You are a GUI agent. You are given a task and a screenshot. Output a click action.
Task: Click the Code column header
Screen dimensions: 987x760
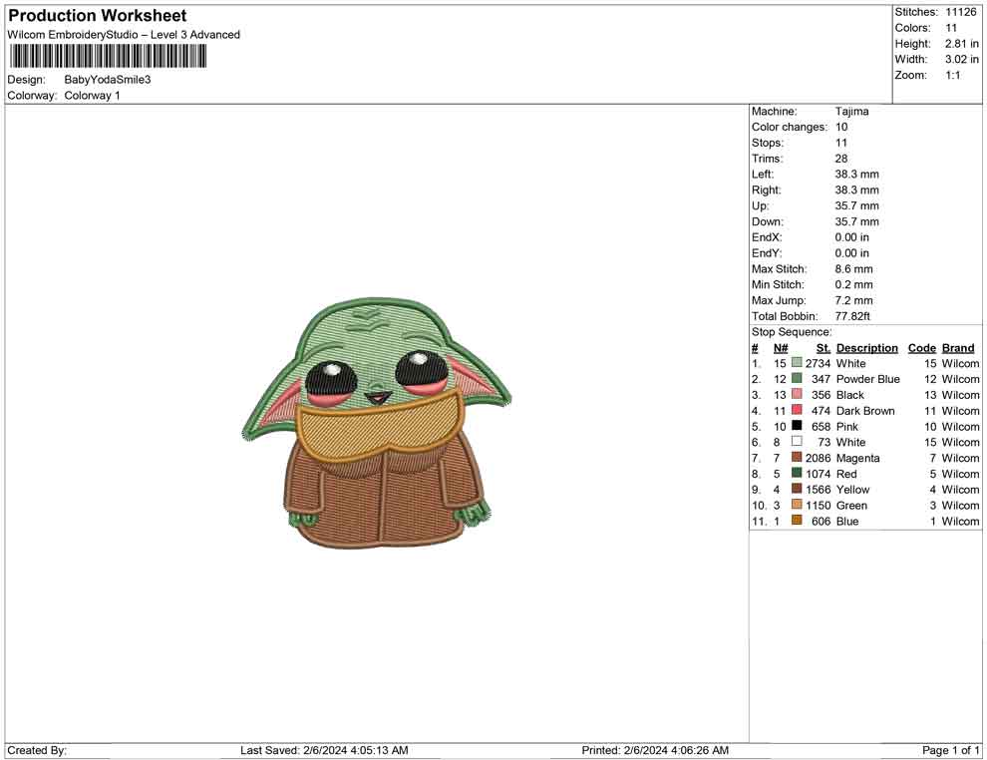(x=921, y=348)
